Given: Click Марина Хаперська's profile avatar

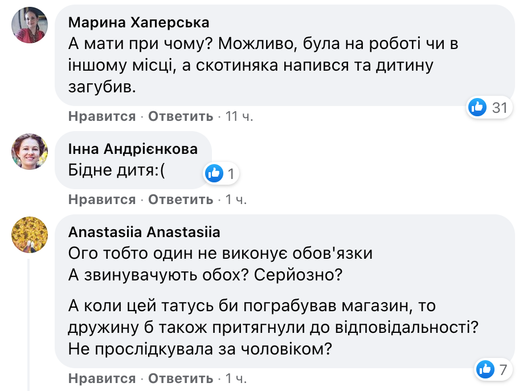Looking at the screenshot, I should click(29, 25).
